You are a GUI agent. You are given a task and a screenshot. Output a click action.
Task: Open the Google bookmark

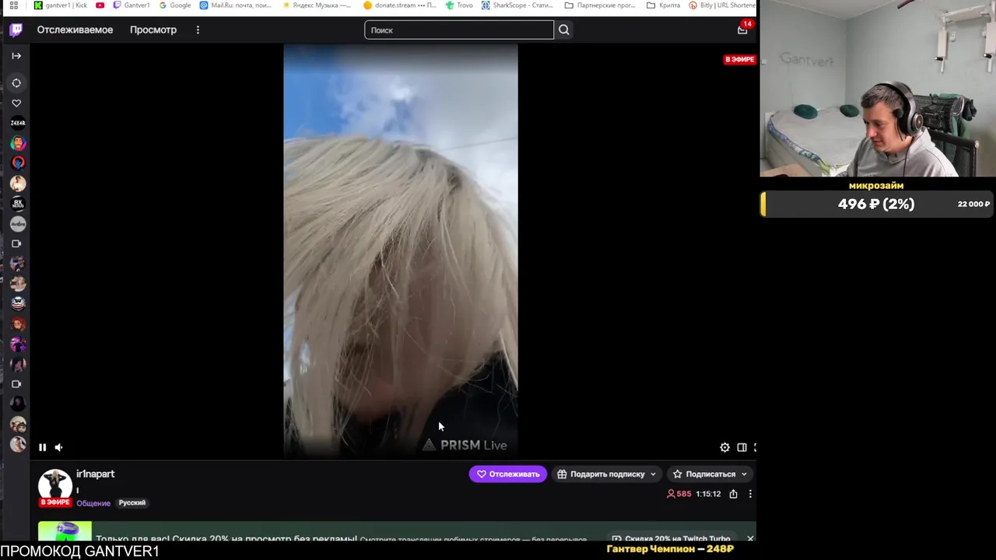pyautogui.click(x=175, y=5)
